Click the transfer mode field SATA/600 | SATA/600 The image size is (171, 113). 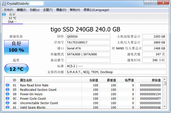click(88, 54)
